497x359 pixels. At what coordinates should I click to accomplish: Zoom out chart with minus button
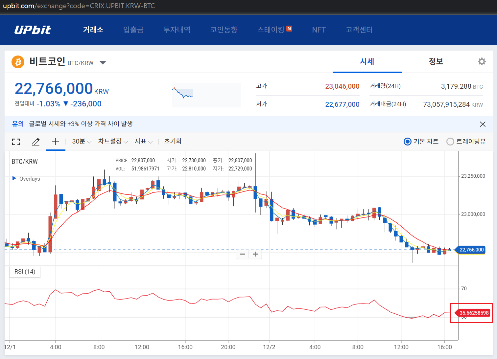coord(243,254)
